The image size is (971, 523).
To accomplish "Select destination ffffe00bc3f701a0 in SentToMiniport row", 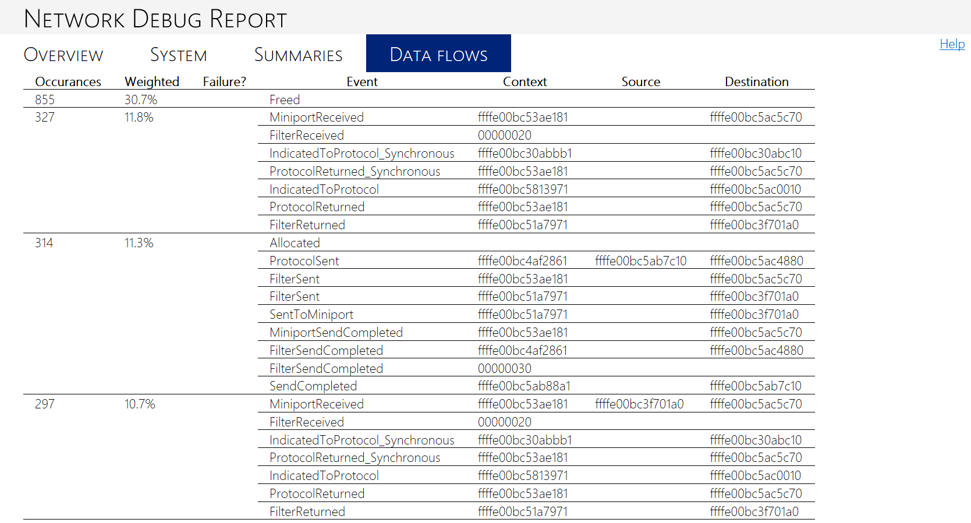I will pos(754,314).
